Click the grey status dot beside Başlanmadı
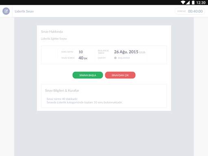This screenshot has height=156, width=208. (115, 58)
